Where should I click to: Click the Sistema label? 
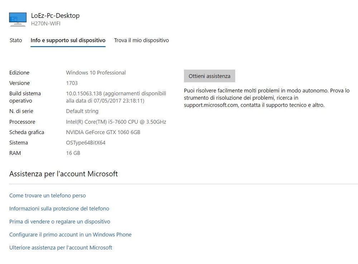point(19,143)
